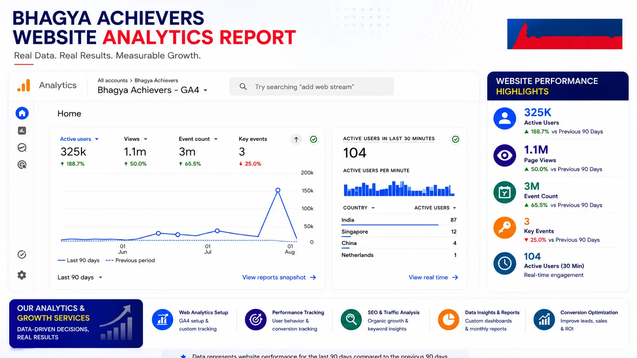Open the Bhagya Achievers - GA4 property dropdown
This screenshot has height=358, width=637.
tap(152, 90)
